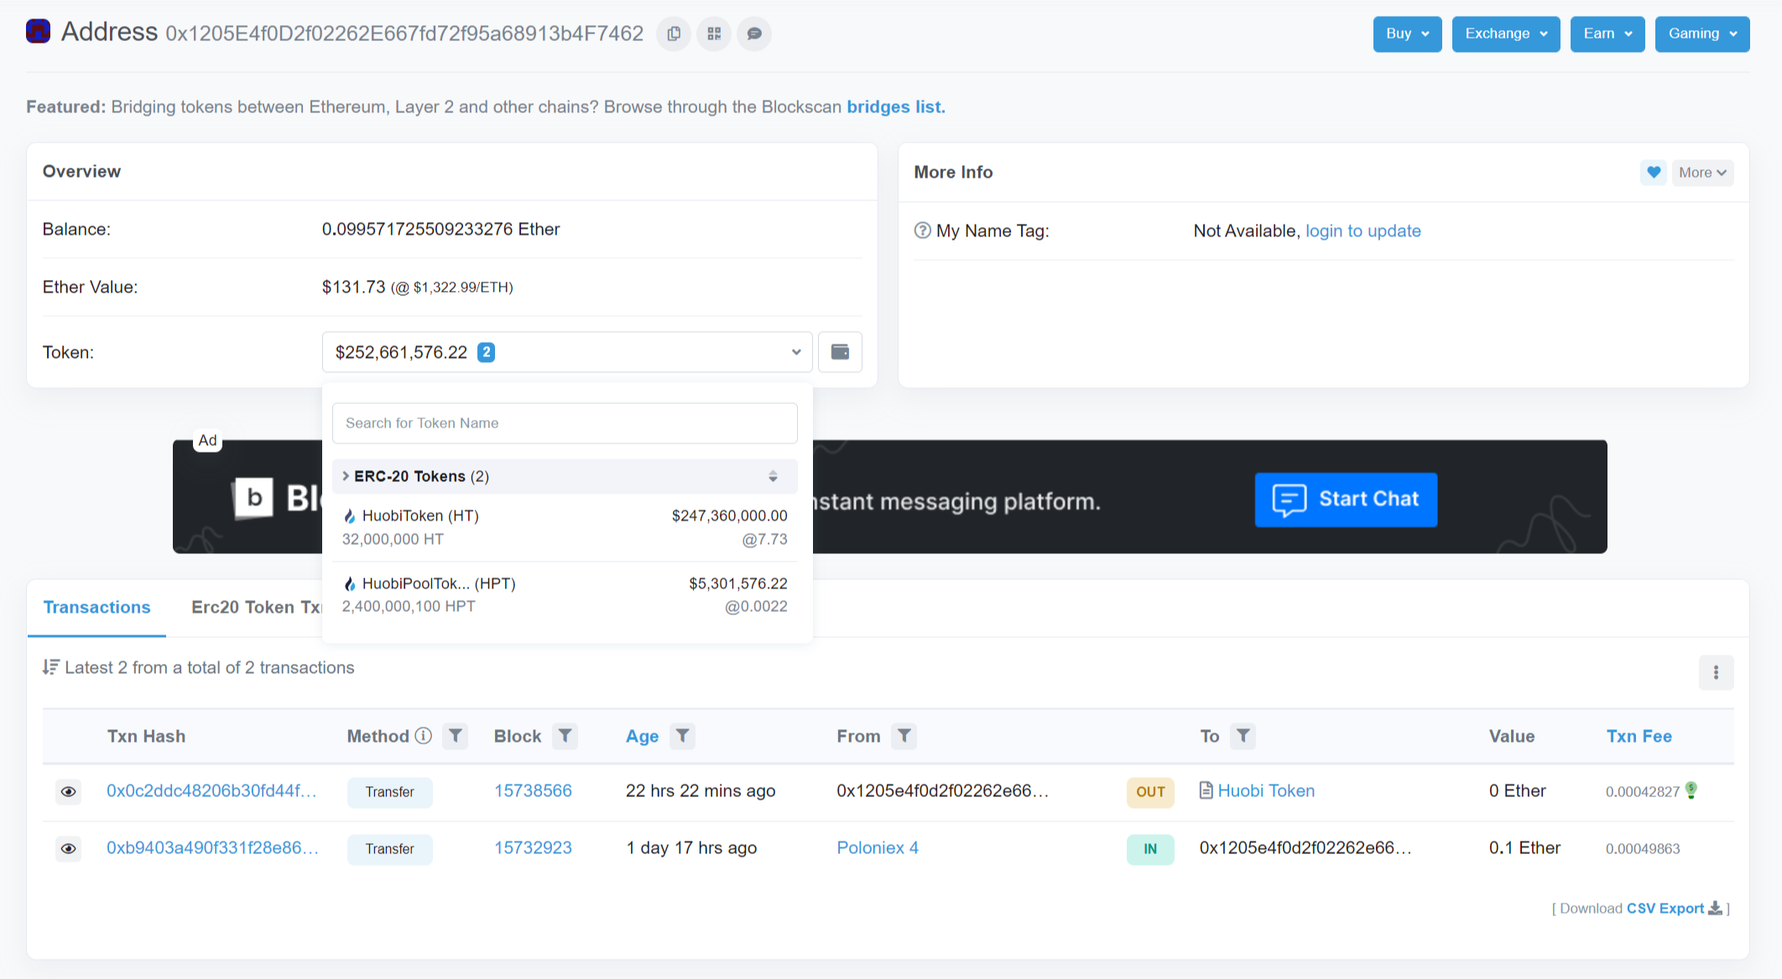Click the HuobiPoolToken (HPT) flame icon
Screen dimensions: 1782x979
point(350,583)
